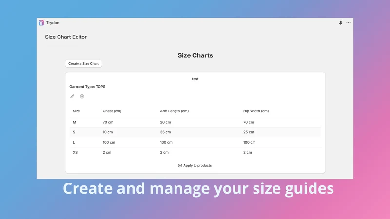Click the chart name 'test'
Screen dimensions: 390x219
pyautogui.click(x=195, y=79)
